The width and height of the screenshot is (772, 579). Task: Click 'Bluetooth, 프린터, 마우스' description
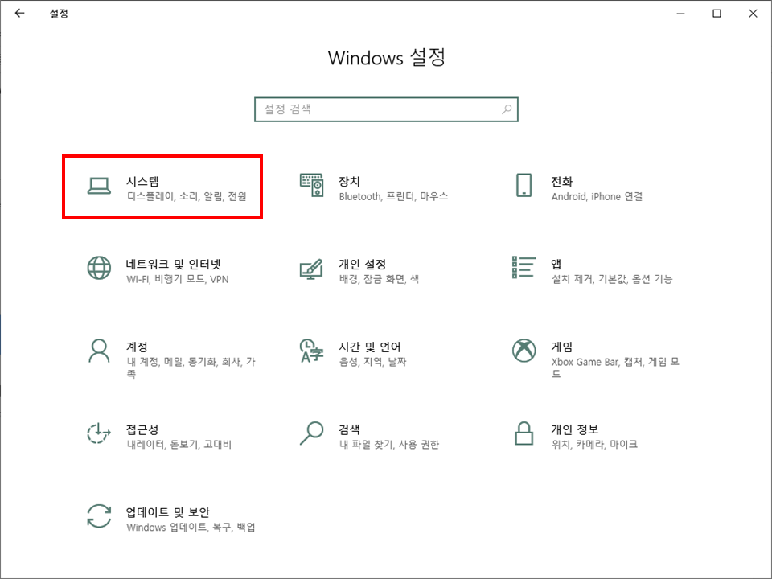pyautogui.click(x=393, y=196)
